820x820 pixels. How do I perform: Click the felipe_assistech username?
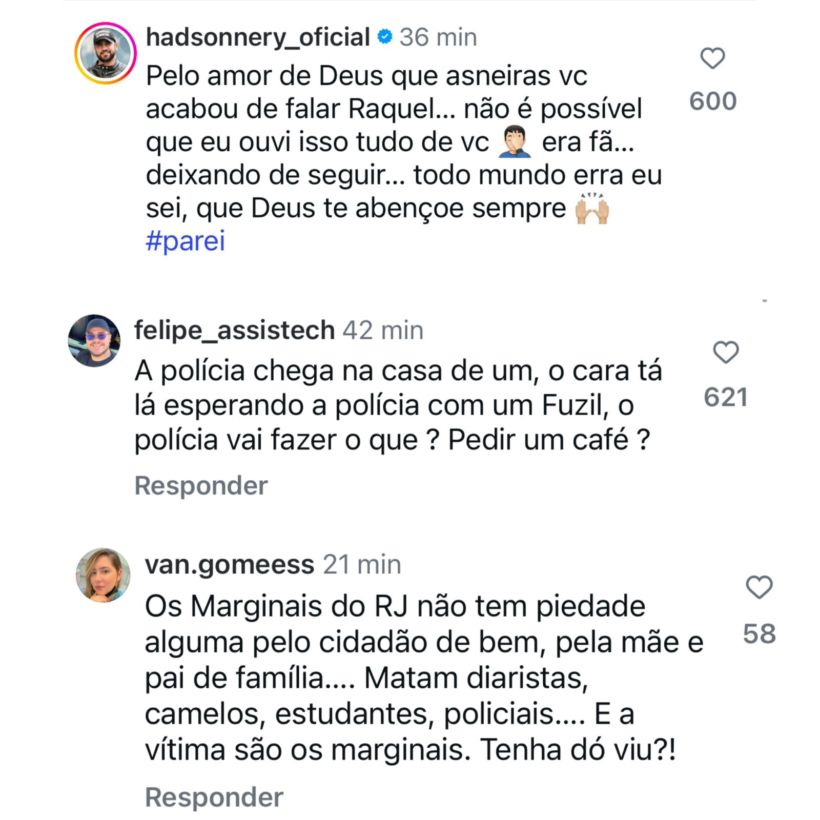click(x=234, y=330)
